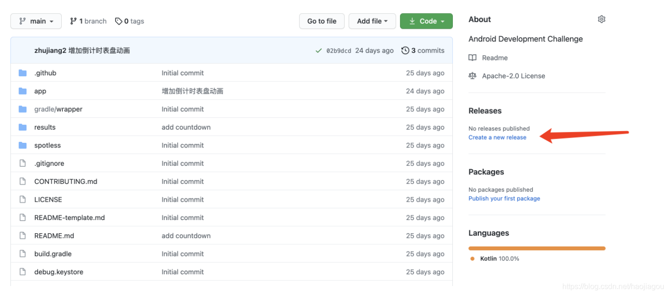This screenshot has width=668, height=295.
Task: Open results row add countdown commit
Action: pos(186,127)
